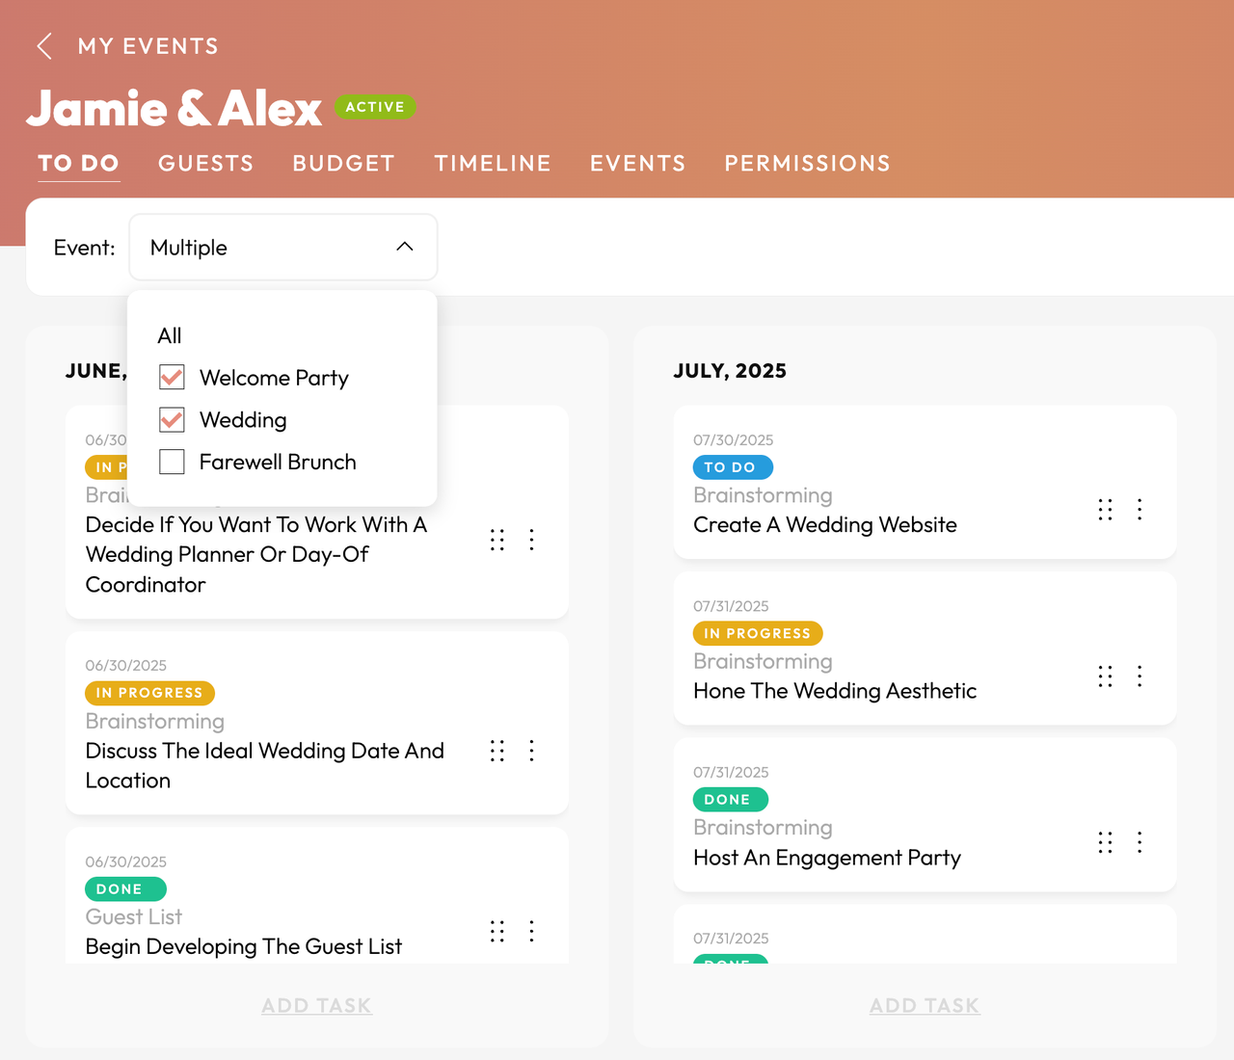Click the drag handle on the Wedding Planner task
Screen dimensions: 1234x1060
coord(496,540)
